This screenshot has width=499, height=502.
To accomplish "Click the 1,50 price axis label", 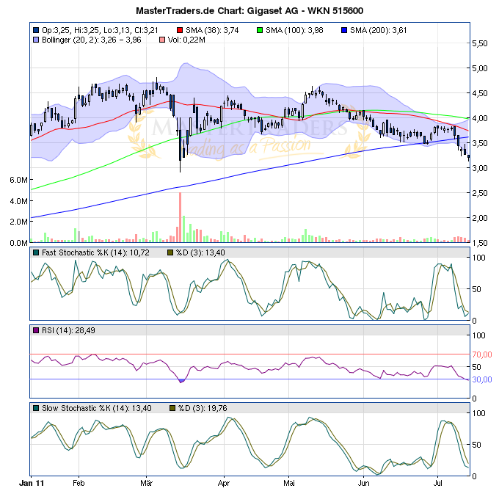I will tap(480, 243).
